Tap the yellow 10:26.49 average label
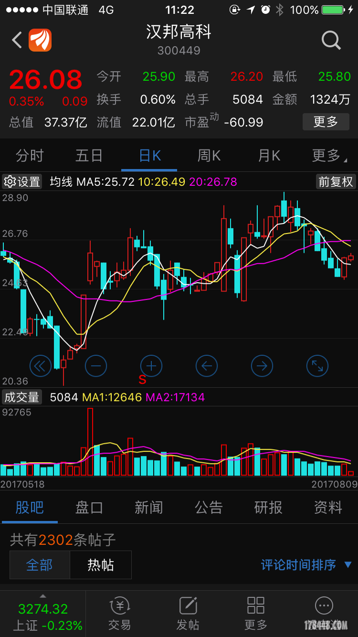Screen dimensions: 358x637 [162, 182]
